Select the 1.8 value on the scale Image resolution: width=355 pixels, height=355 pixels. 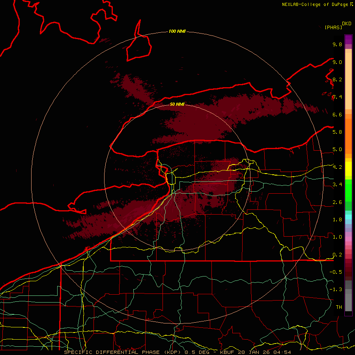click(x=337, y=220)
